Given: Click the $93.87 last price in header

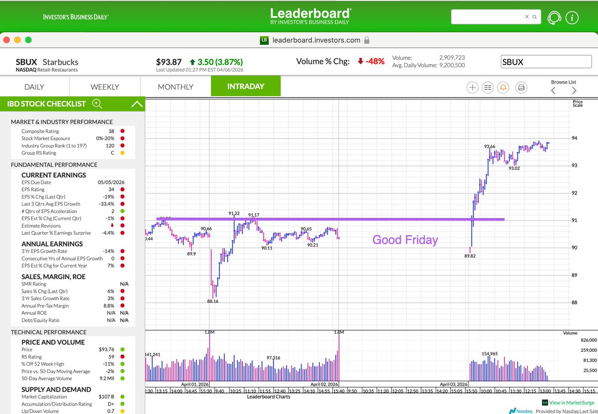Looking at the screenshot, I should 169,62.
